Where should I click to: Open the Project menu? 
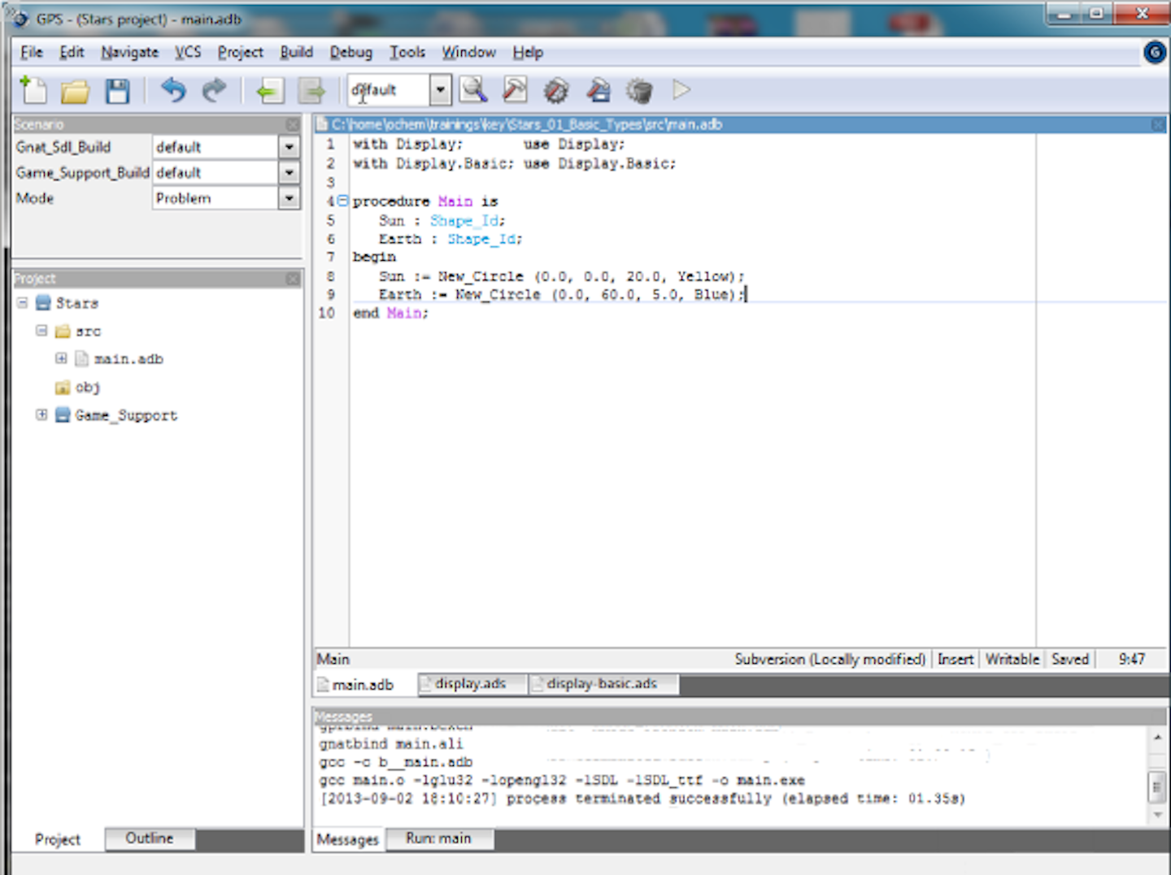coord(240,52)
